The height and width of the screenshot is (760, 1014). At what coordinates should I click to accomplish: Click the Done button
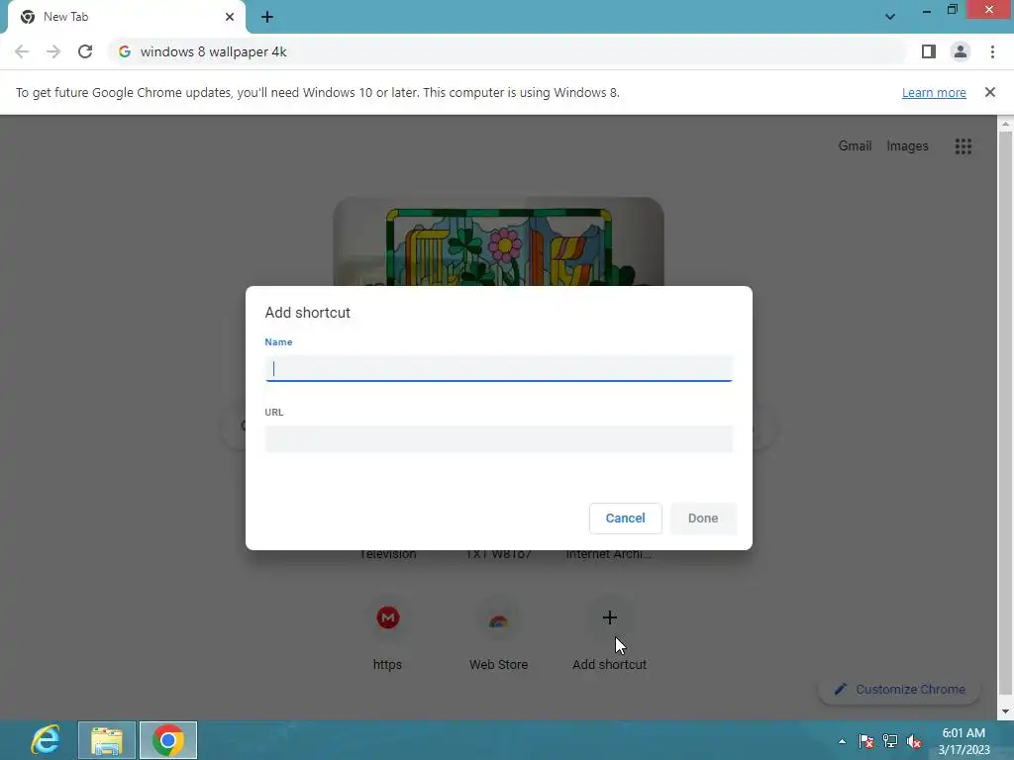[703, 519]
